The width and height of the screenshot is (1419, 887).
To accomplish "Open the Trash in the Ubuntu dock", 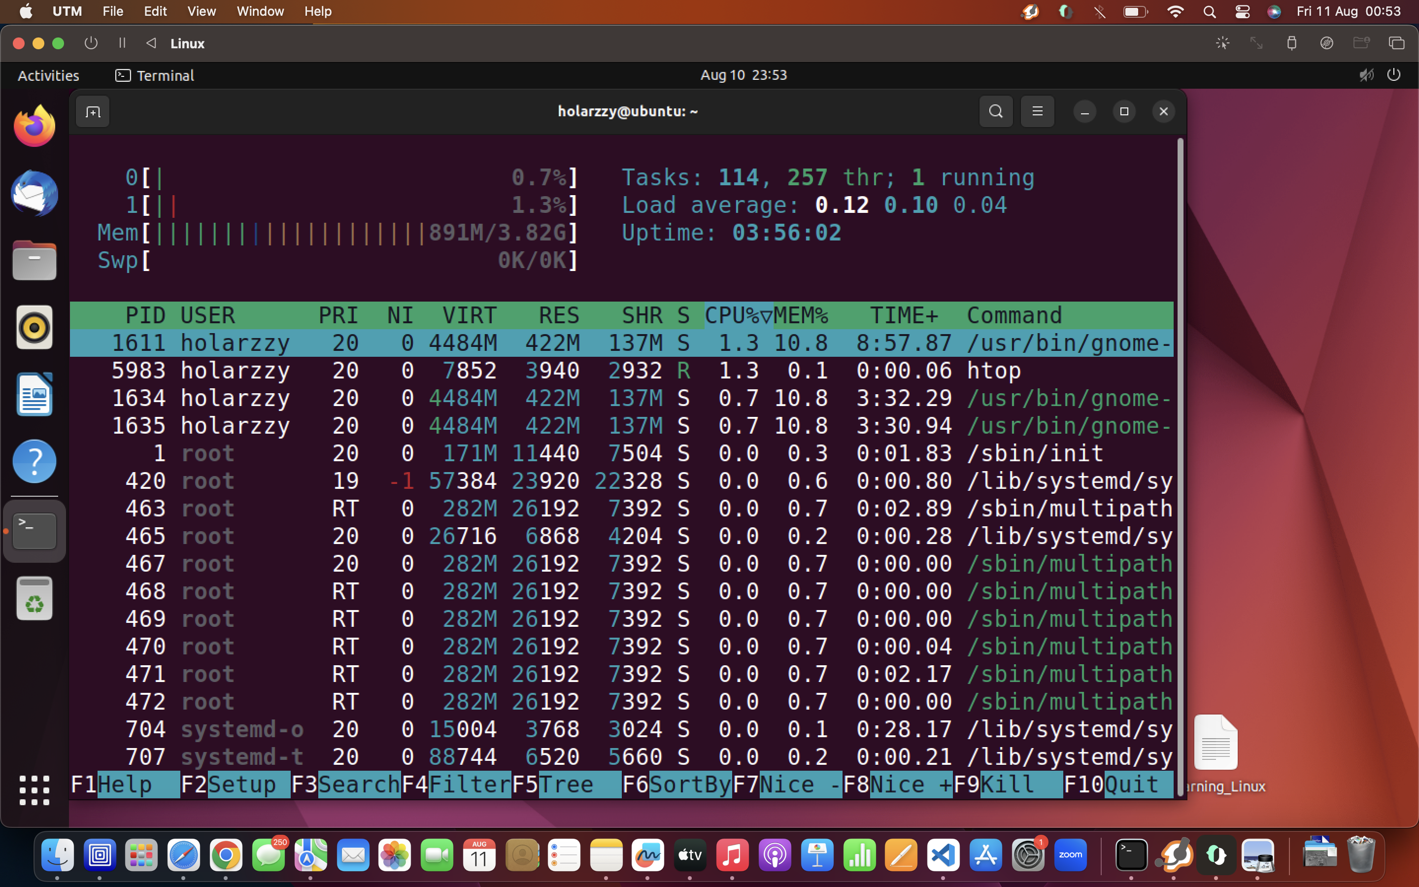I will (x=34, y=598).
